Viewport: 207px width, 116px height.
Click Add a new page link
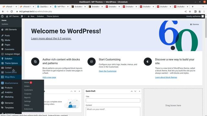tap(49, 77)
